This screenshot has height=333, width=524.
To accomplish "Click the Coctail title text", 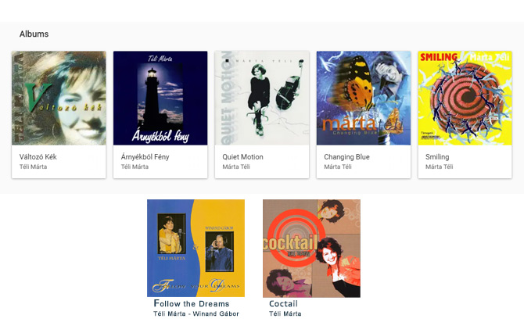I will point(283,303).
